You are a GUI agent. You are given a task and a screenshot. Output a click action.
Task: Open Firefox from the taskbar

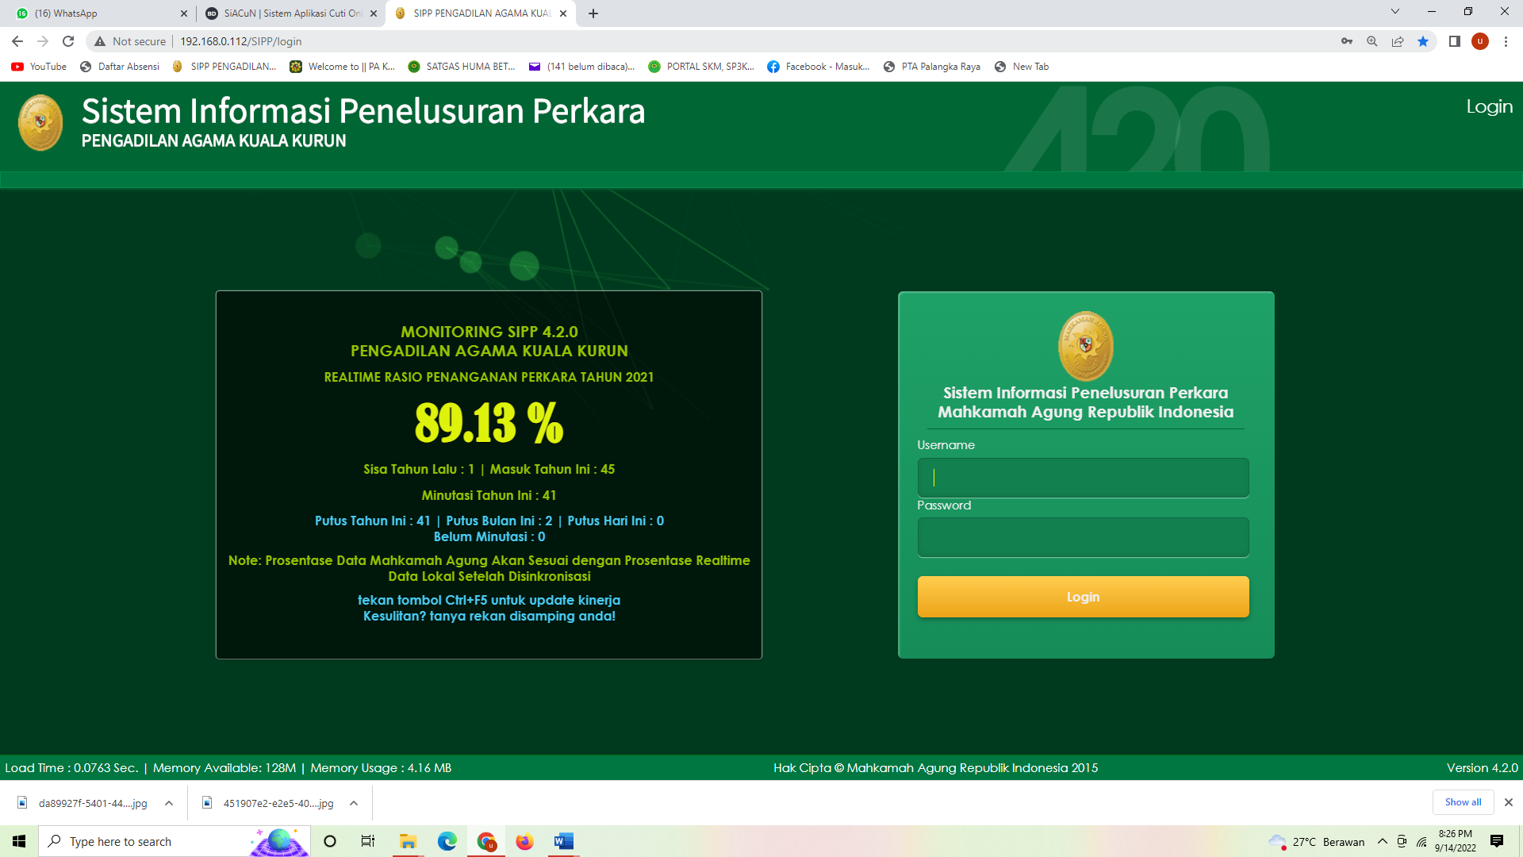point(524,841)
